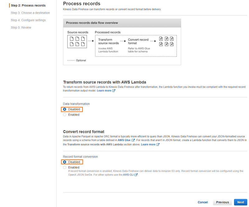Jump to Step 5: Review
The image size is (249, 207).
click(21, 28)
